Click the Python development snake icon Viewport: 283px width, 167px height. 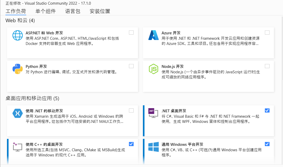18,69
